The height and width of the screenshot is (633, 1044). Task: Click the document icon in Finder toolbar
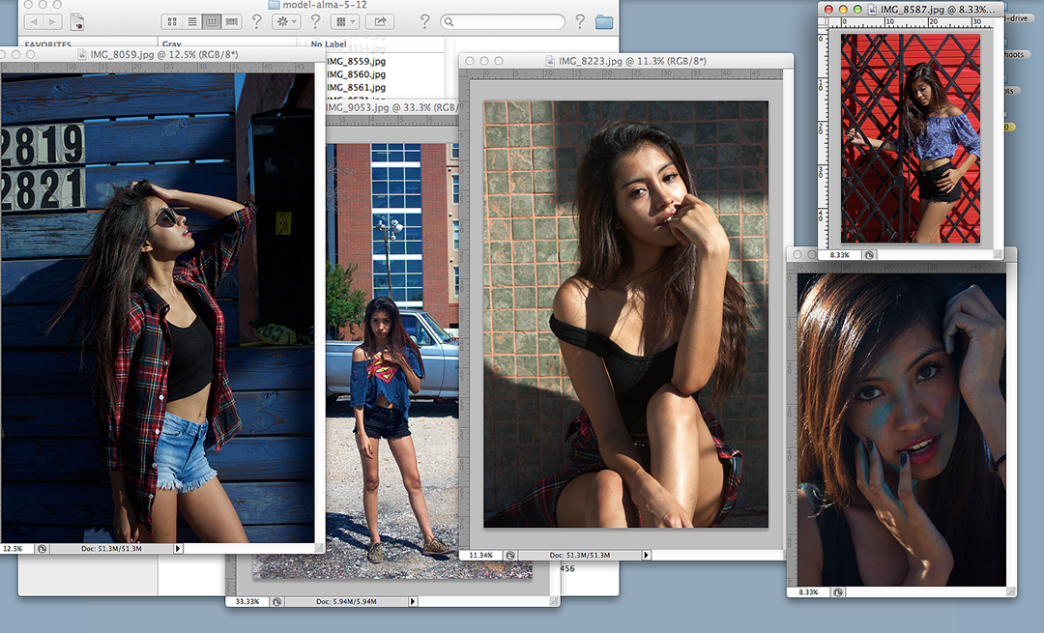(77, 22)
